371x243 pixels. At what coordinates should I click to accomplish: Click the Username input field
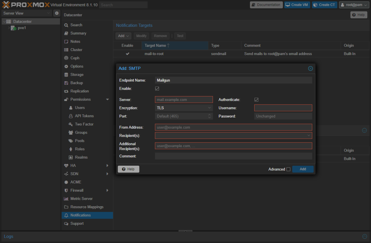(283, 108)
